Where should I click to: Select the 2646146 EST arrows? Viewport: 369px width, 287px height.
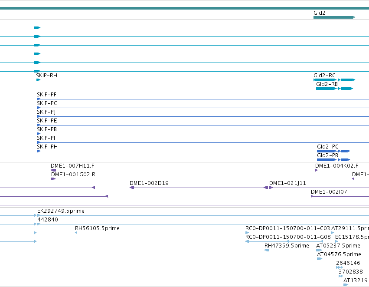[x=340, y=267]
